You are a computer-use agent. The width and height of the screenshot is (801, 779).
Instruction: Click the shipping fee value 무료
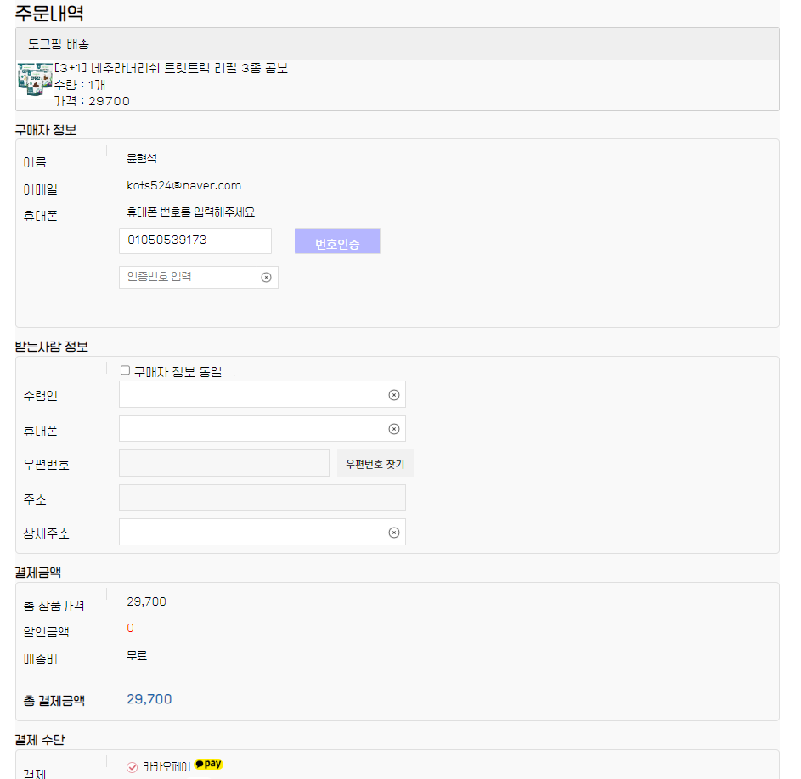pyautogui.click(x=137, y=655)
